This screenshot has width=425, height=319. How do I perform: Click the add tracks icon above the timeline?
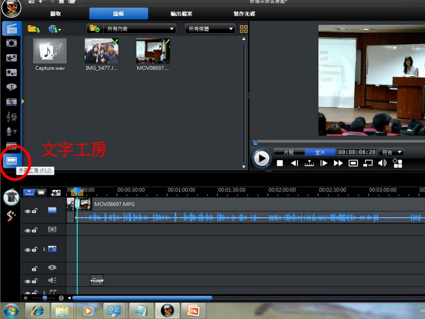(56, 193)
